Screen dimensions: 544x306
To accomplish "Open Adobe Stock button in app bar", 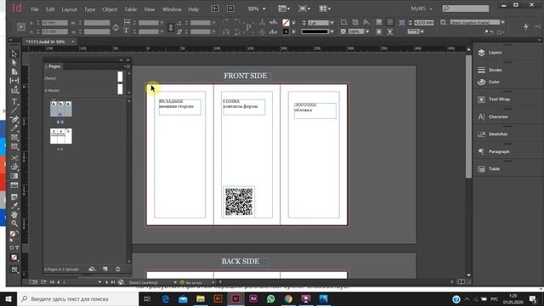I will click(230, 8).
